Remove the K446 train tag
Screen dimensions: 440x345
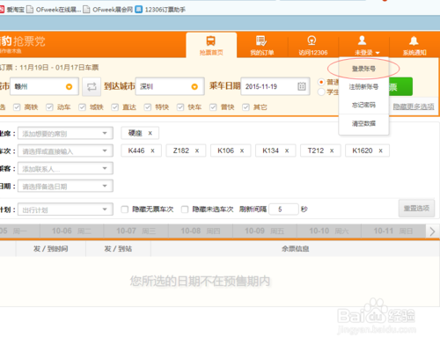click(152, 150)
